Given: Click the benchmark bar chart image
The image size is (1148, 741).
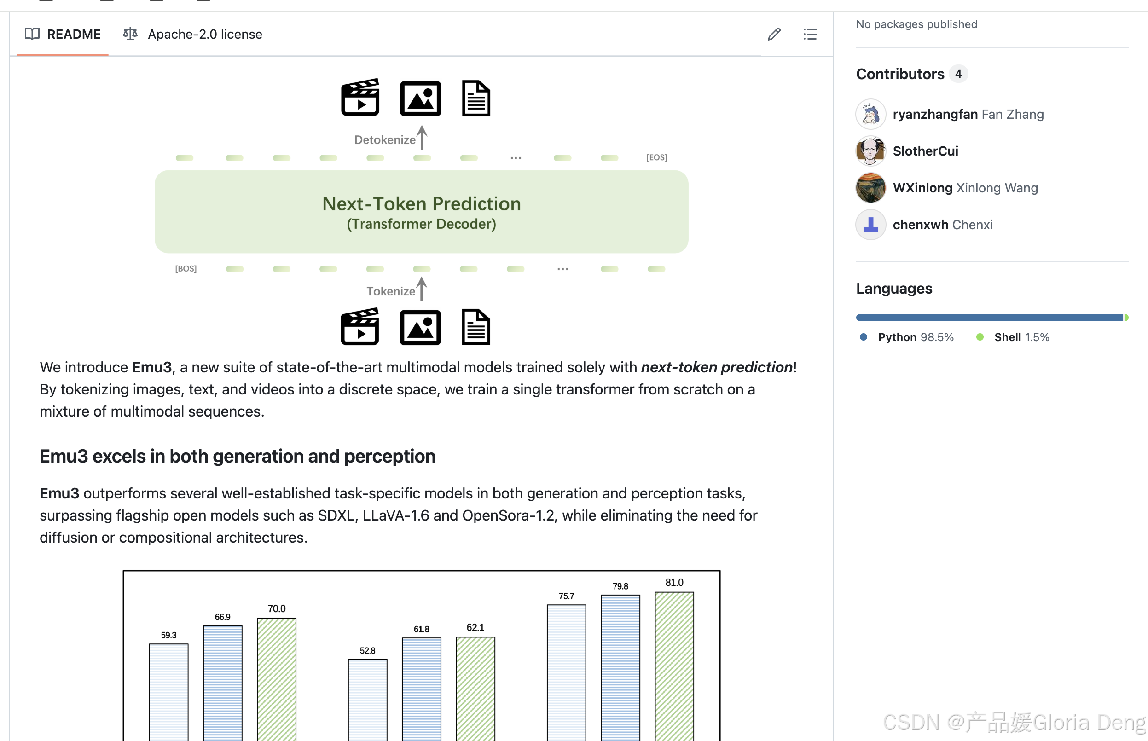Looking at the screenshot, I should [422, 655].
